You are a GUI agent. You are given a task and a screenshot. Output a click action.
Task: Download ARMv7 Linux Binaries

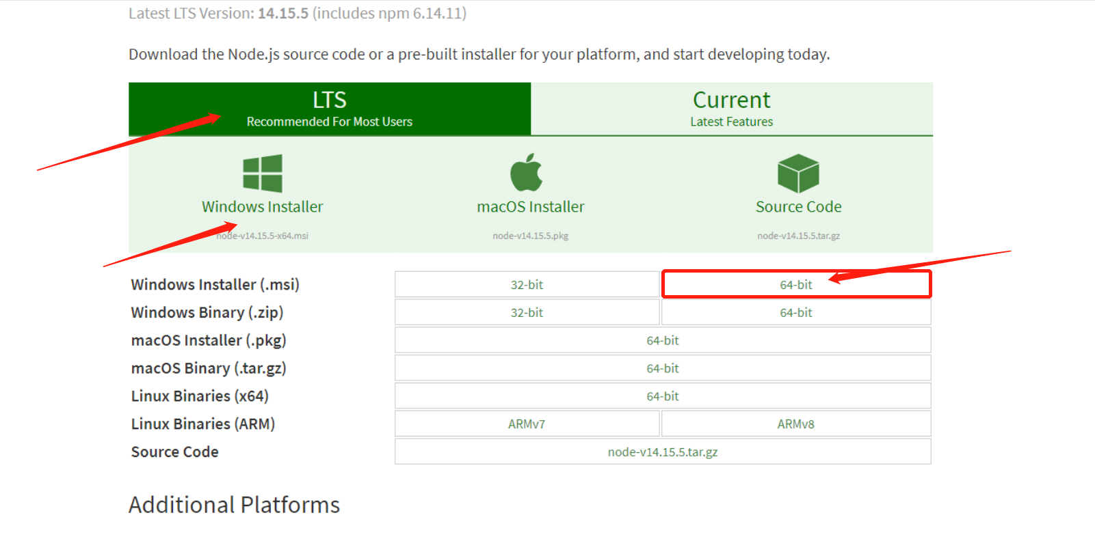(x=527, y=424)
